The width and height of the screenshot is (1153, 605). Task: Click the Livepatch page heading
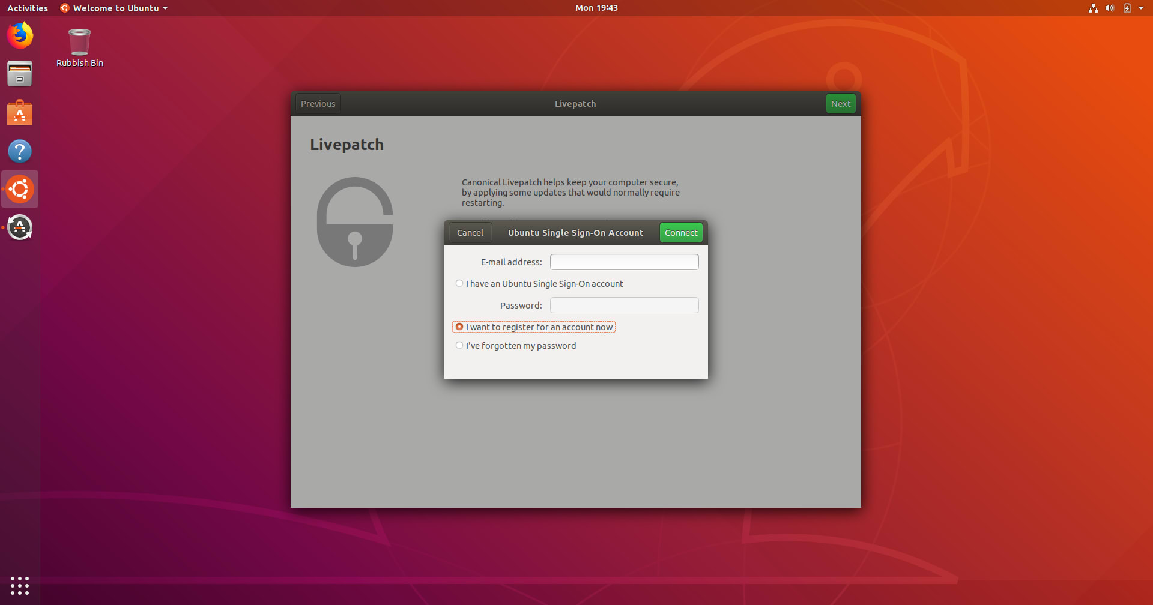coord(347,145)
